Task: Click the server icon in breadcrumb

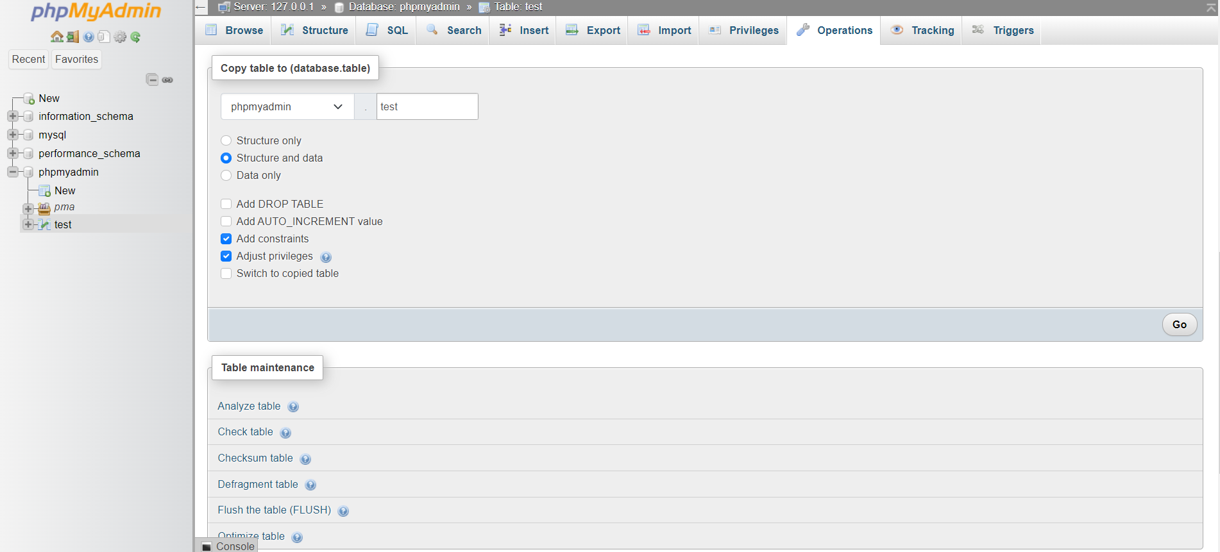Action: tap(224, 7)
